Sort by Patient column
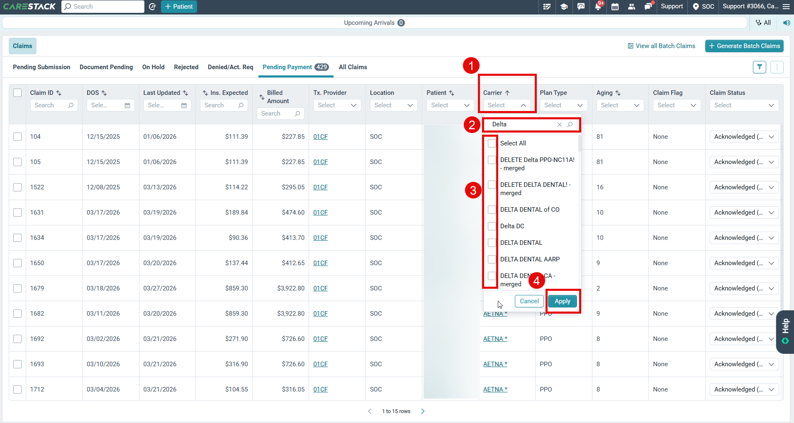 pos(452,93)
